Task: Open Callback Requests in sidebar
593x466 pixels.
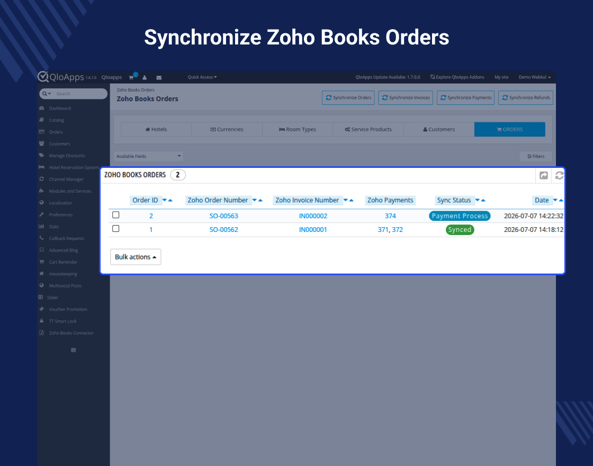Action: pyautogui.click(x=67, y=238)
